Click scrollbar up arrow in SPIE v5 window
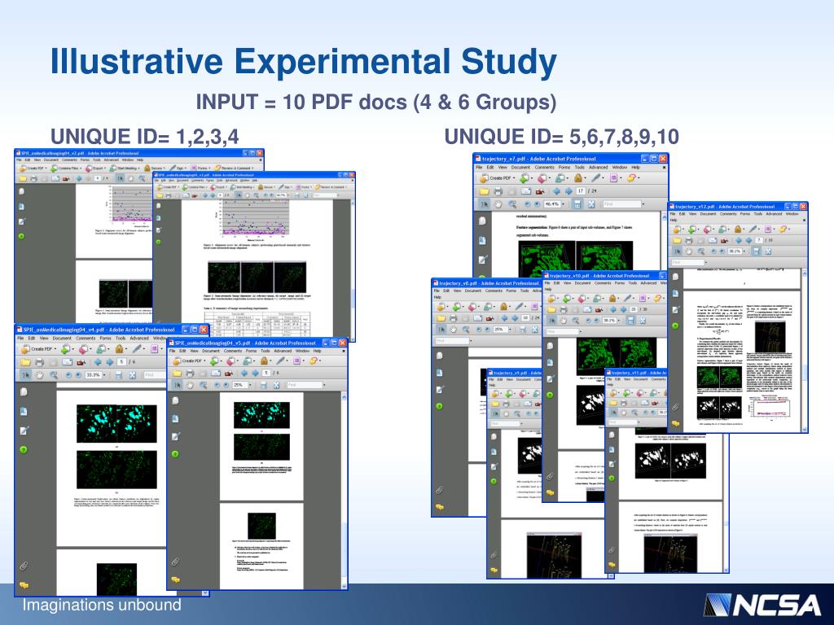The height and width of the screenshot is (625, 834). point(344,396)
